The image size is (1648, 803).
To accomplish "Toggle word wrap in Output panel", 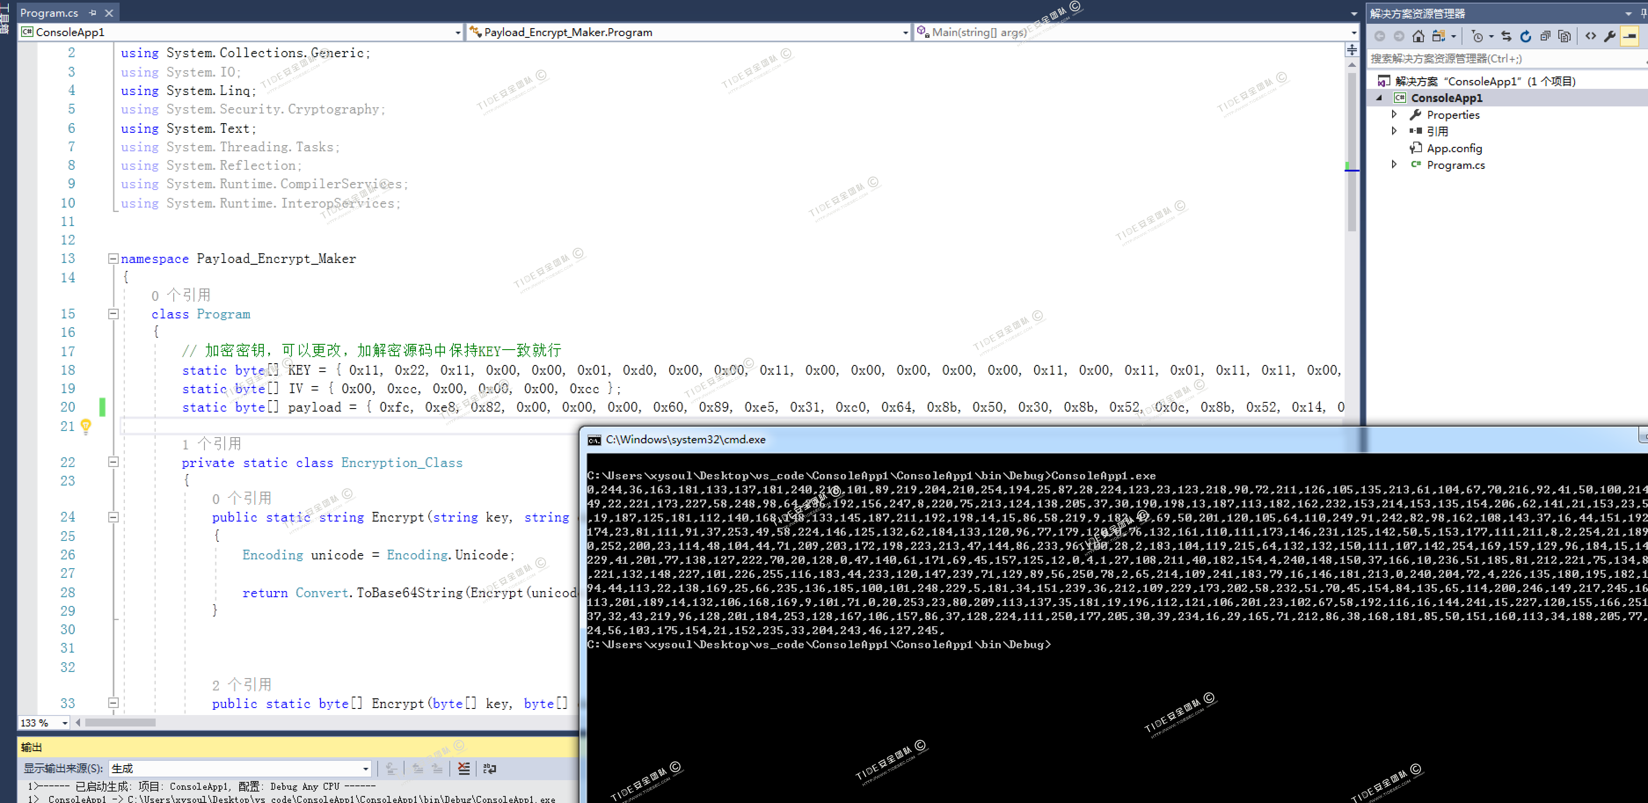I will pyautogui.click(x=489, y=768).
